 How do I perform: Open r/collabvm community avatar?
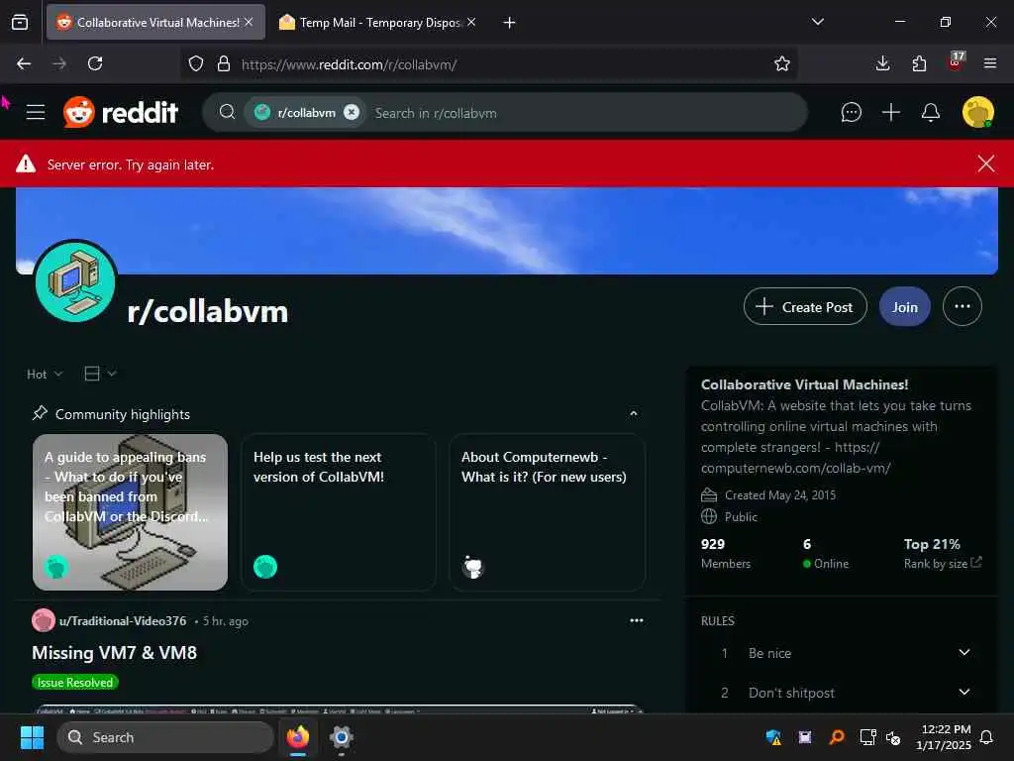coord(75,280)
